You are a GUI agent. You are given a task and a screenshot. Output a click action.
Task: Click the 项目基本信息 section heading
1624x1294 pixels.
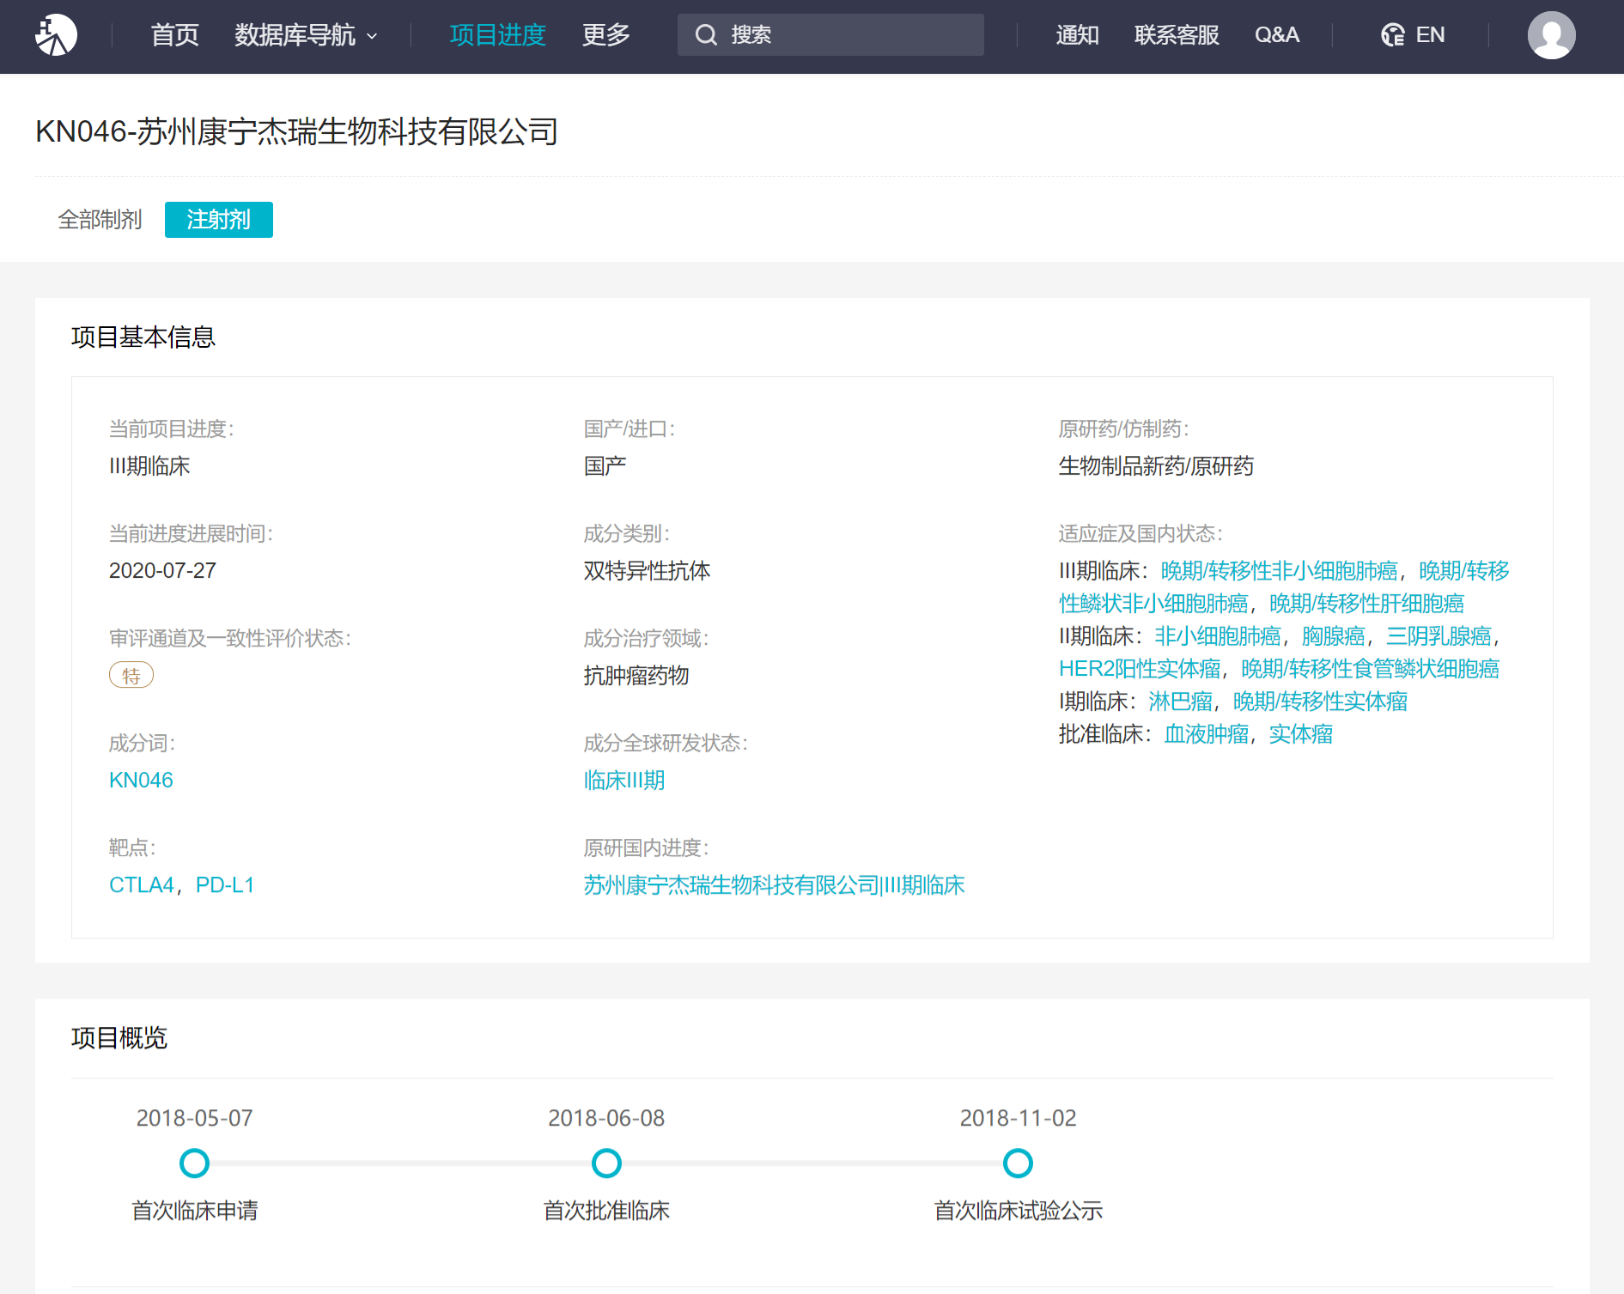click(143, 337)
